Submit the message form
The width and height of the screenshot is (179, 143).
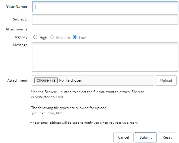(x=146, y=137)
